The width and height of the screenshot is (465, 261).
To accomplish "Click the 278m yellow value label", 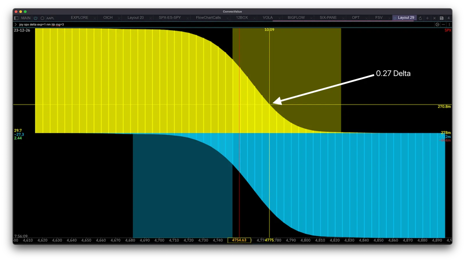I will coord(446,133).
